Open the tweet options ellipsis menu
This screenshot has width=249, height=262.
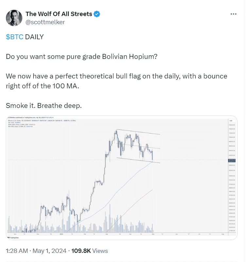[x=234, y=14]
